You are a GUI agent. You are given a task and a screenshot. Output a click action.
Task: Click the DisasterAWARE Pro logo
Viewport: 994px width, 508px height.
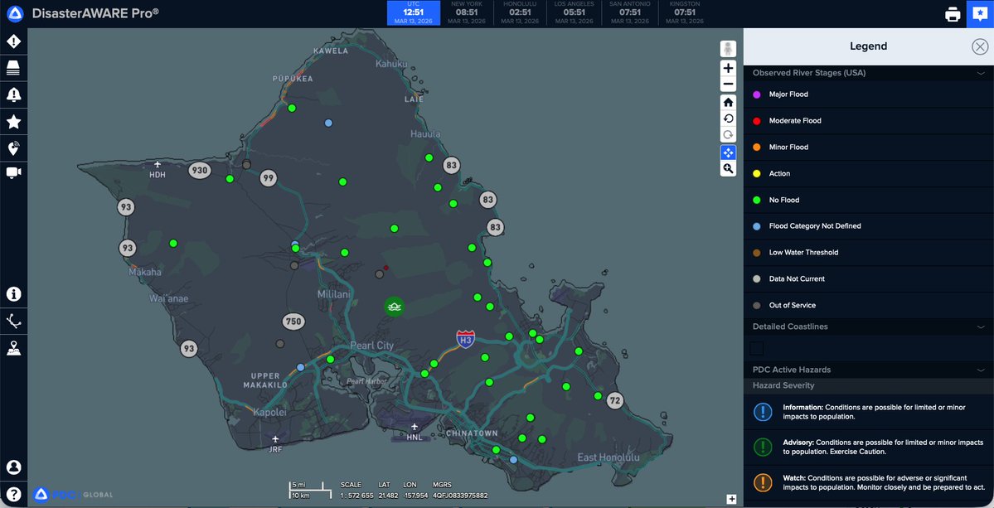point(15,13)
